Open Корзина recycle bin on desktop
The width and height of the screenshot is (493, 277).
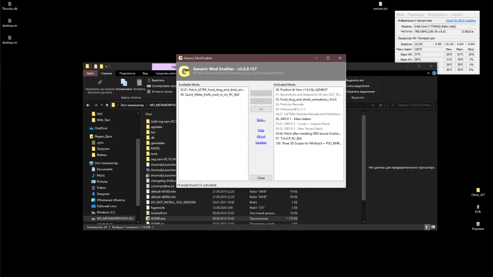[x=478, y=223]
